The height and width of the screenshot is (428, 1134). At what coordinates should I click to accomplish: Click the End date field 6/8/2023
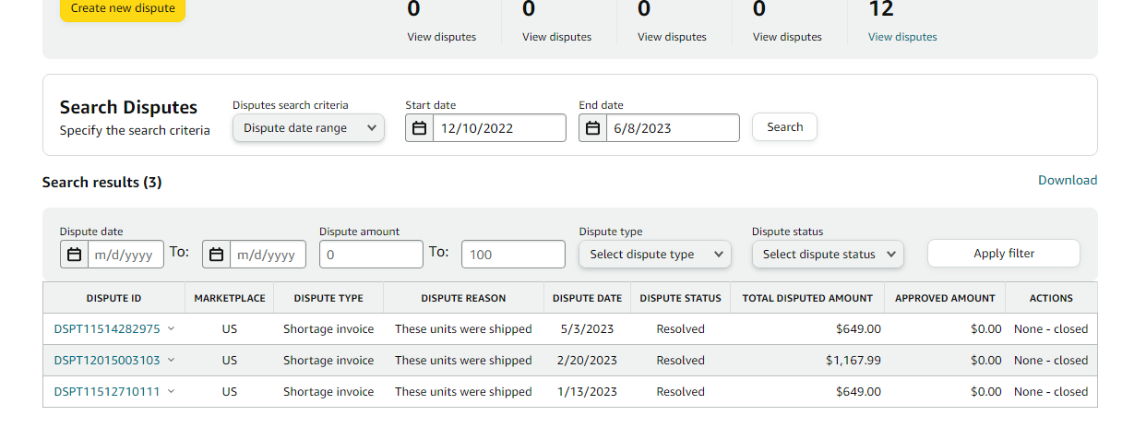(x=673, y=128)
